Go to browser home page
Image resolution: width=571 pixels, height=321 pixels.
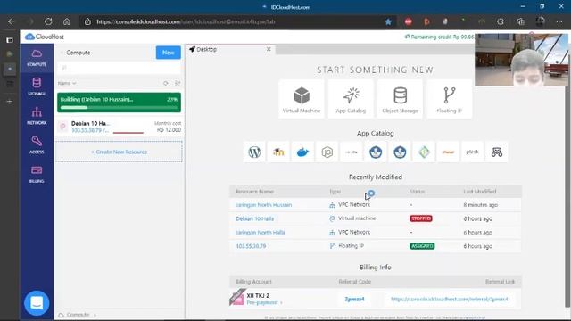pyautogui.click(x=66, y=21)
